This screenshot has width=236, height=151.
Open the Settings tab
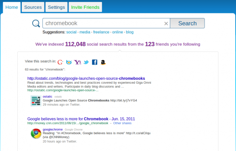click(x=56, y=7)
